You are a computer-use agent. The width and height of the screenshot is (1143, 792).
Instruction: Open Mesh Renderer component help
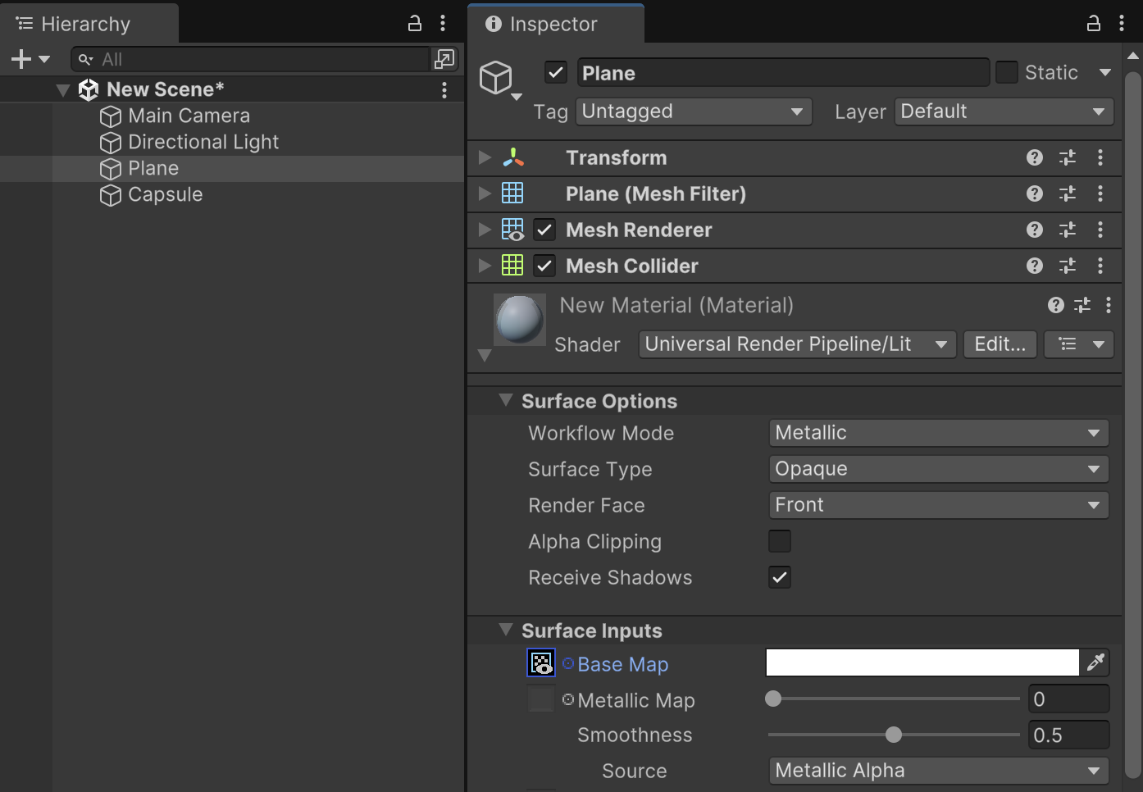pos(1034,230)
